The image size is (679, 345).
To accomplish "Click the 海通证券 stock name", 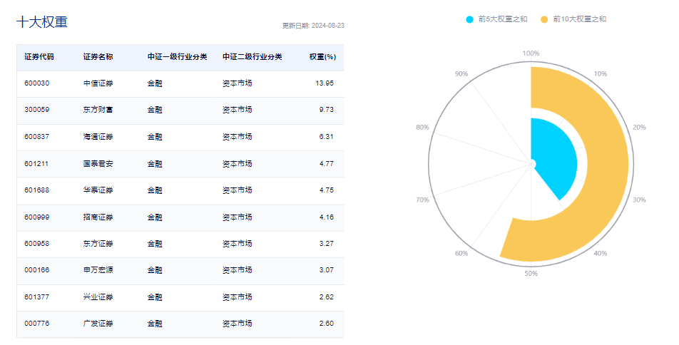I will coord(98,137).
